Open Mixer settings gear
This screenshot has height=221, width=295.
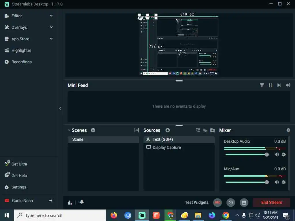(288, 130)
